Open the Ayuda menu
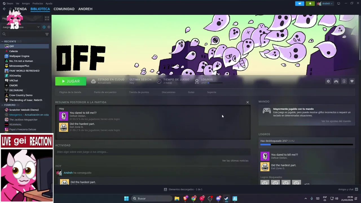The height and width of the screenshot is (203, 361). (x=49, y=3)
